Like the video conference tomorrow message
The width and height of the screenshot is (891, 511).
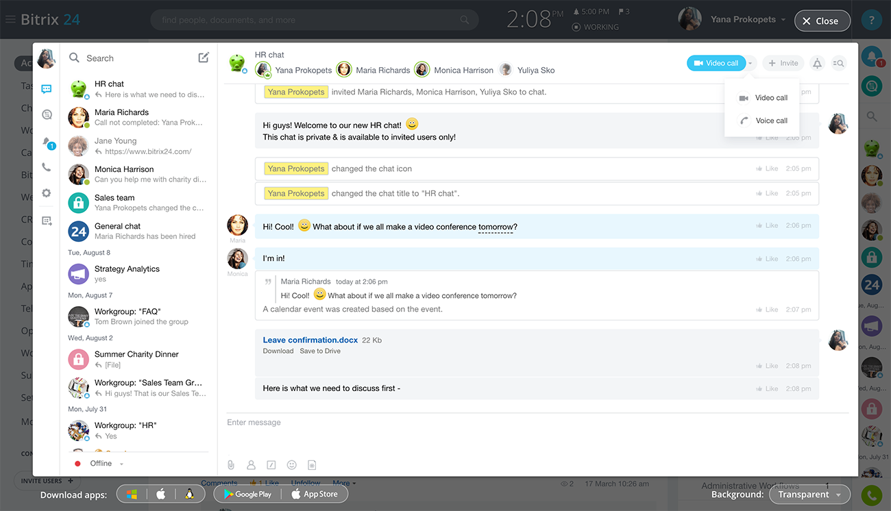click(767, 225)
